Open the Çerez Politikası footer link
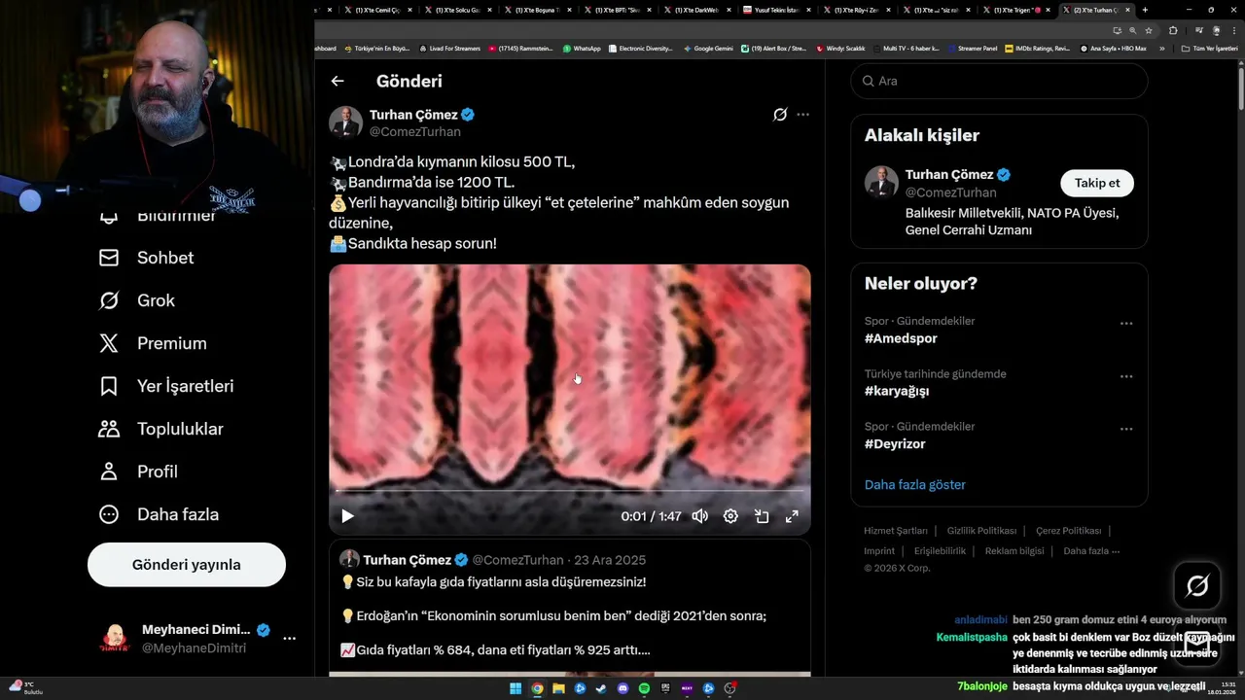 [x=1068, y=531]
